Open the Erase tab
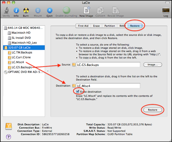Image resolution: width=172 pixels, height=142 pixels. (96, 26)
